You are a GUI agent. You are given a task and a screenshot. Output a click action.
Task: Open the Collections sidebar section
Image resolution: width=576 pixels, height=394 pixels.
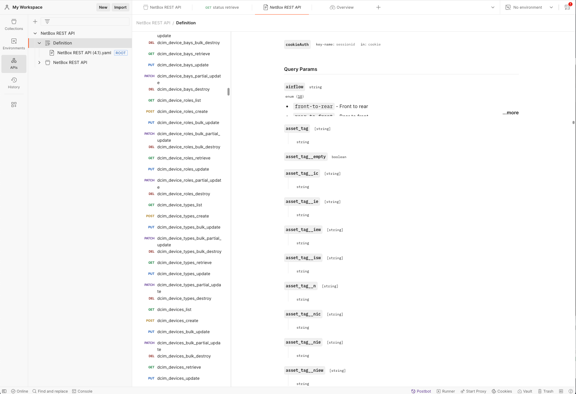[x=14, y=25]
